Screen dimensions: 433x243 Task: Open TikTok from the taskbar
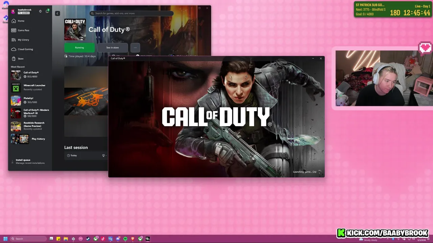click(103, 239)
